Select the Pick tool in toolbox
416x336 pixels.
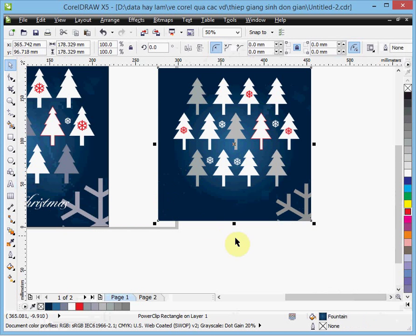click(10, 66)
